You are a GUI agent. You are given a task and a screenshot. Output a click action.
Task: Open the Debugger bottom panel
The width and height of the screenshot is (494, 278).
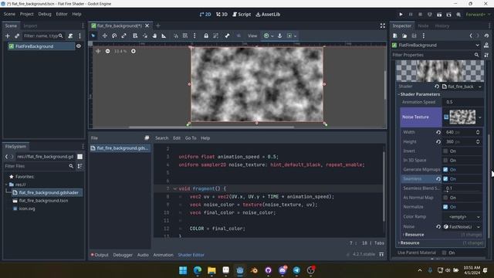click(123, 255)
